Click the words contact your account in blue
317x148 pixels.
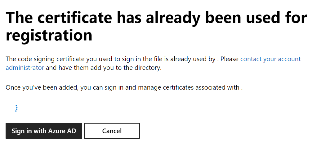(x=270, y=59)
